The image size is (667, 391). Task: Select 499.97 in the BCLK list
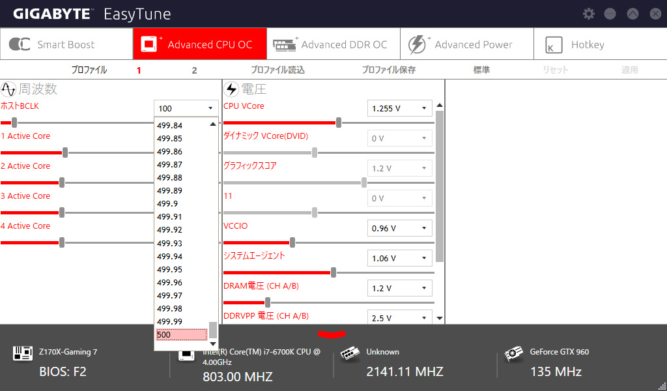tap(182, 296)
